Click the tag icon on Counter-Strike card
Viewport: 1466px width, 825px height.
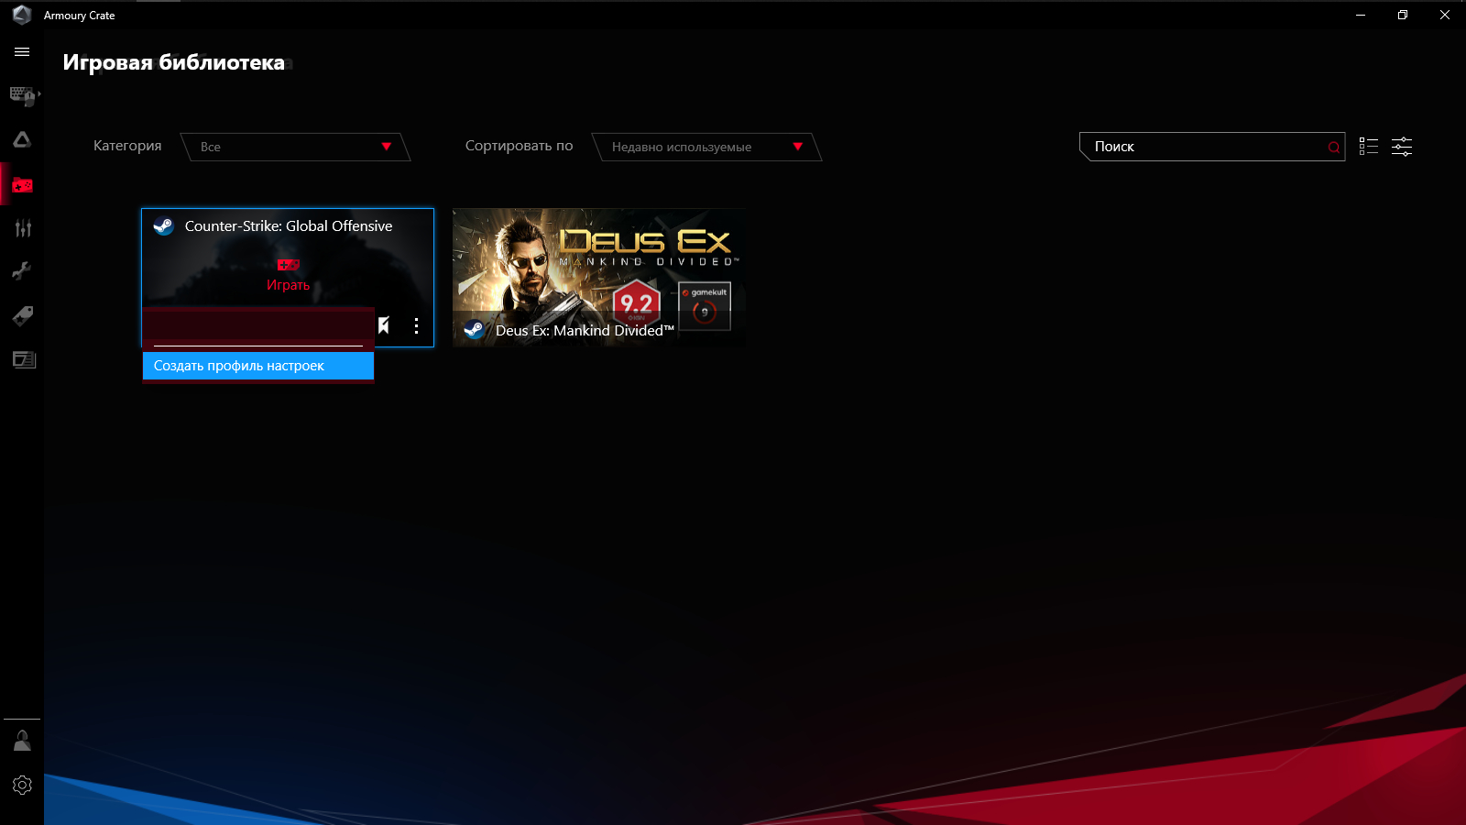384,325
